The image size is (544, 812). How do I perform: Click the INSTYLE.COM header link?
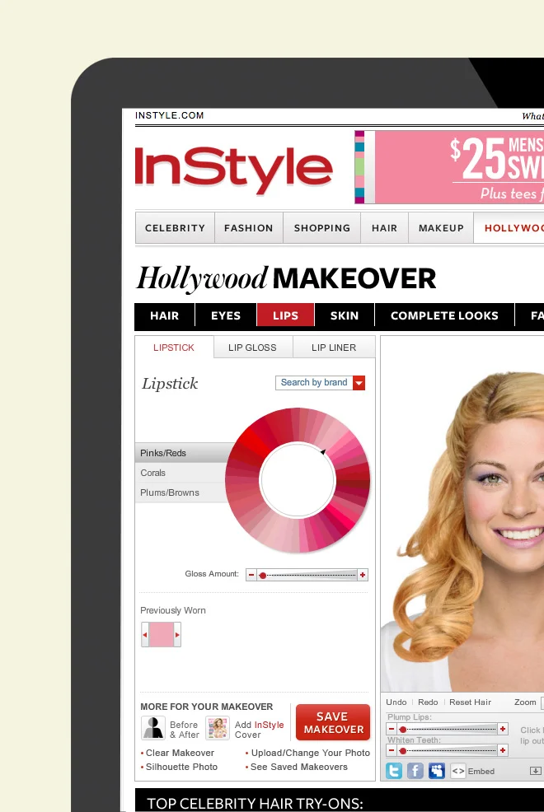point(170,115)
